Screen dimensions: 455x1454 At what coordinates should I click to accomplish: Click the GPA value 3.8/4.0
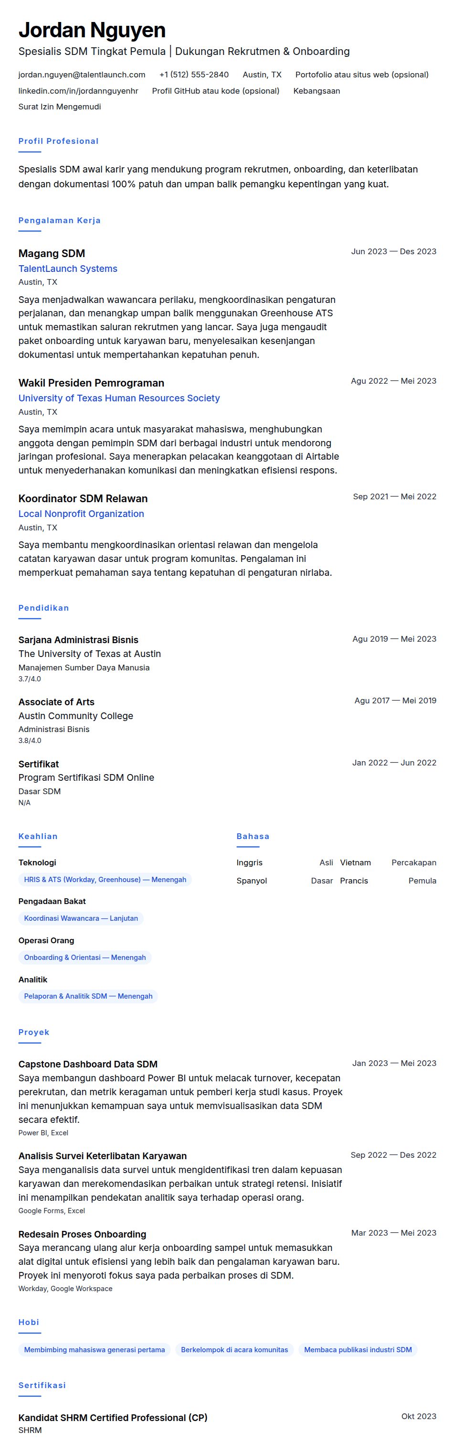30,741
